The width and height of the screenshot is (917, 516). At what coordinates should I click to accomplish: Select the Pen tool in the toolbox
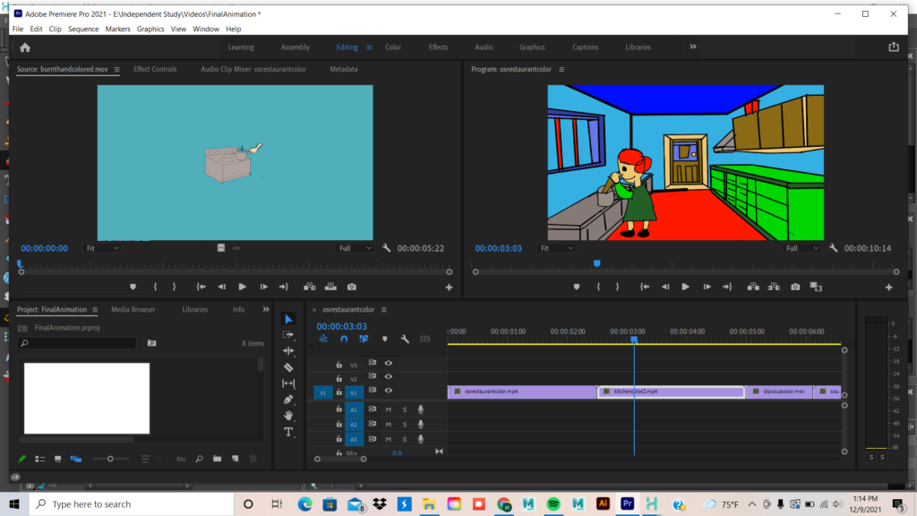point(288,400)
